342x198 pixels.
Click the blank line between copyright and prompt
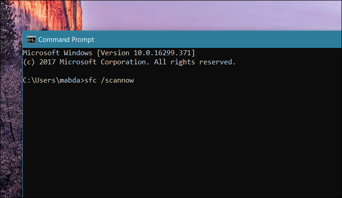(x=137, y=71)
